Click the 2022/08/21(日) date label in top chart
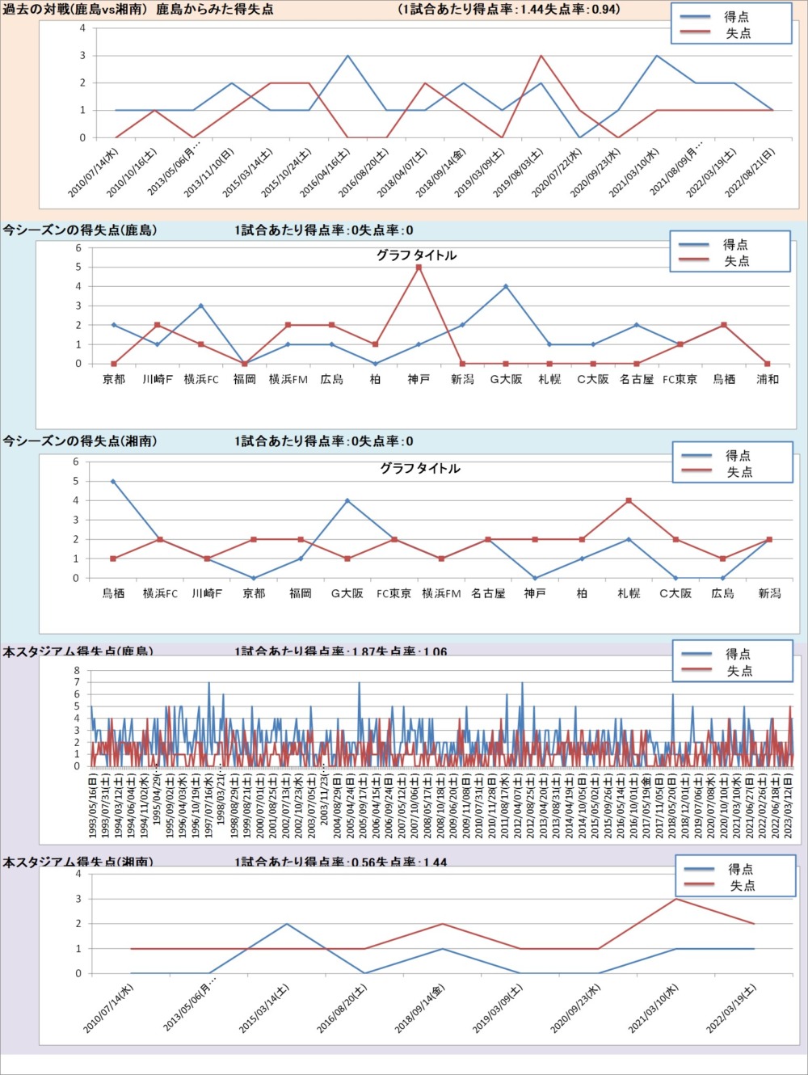The height and width of the screenshot is (1075, 808). tap(751, 172)
